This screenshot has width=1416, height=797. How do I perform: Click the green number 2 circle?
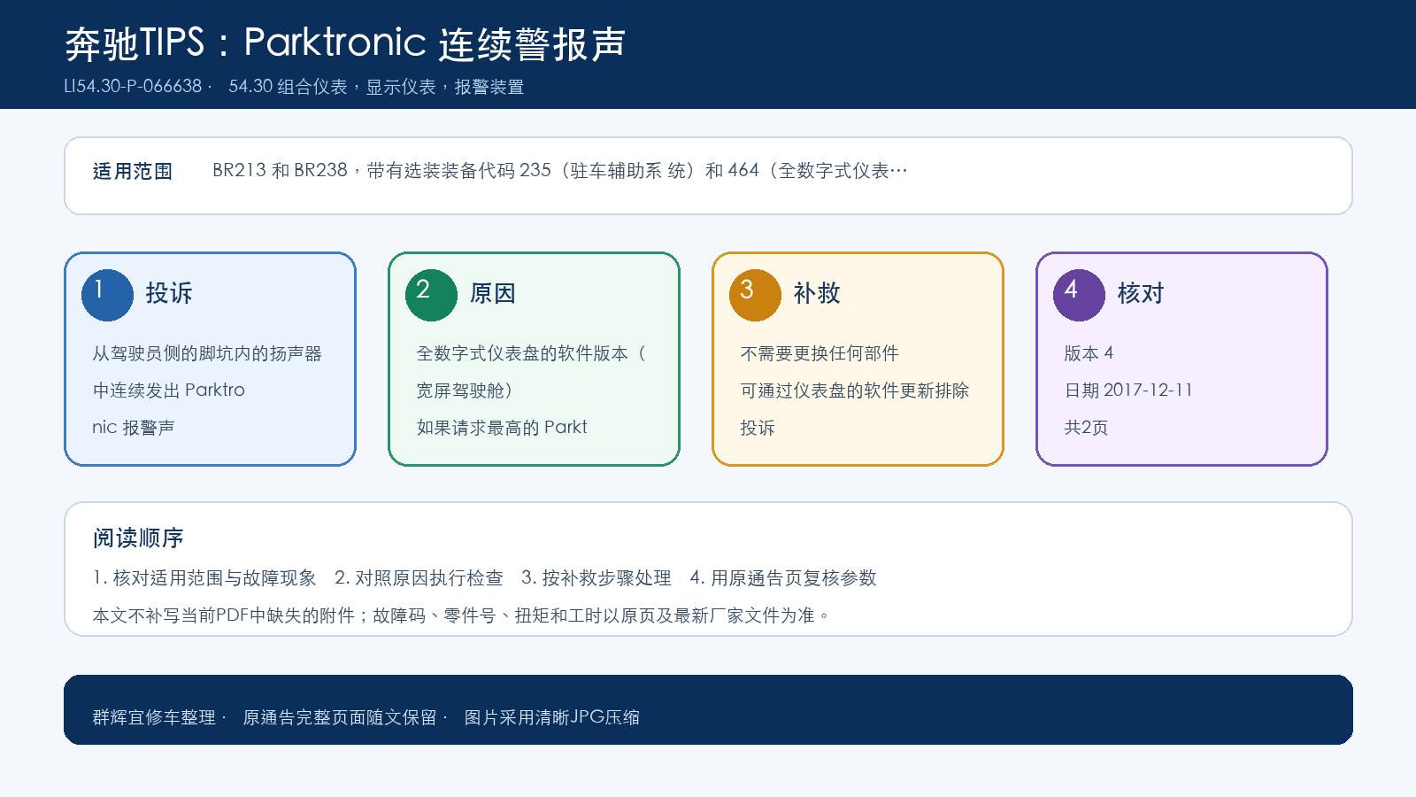pyautogui.click(x=431, y=295)
